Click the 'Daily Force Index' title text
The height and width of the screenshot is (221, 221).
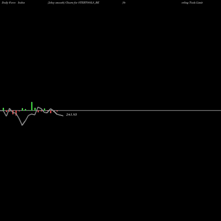point(13,3)
